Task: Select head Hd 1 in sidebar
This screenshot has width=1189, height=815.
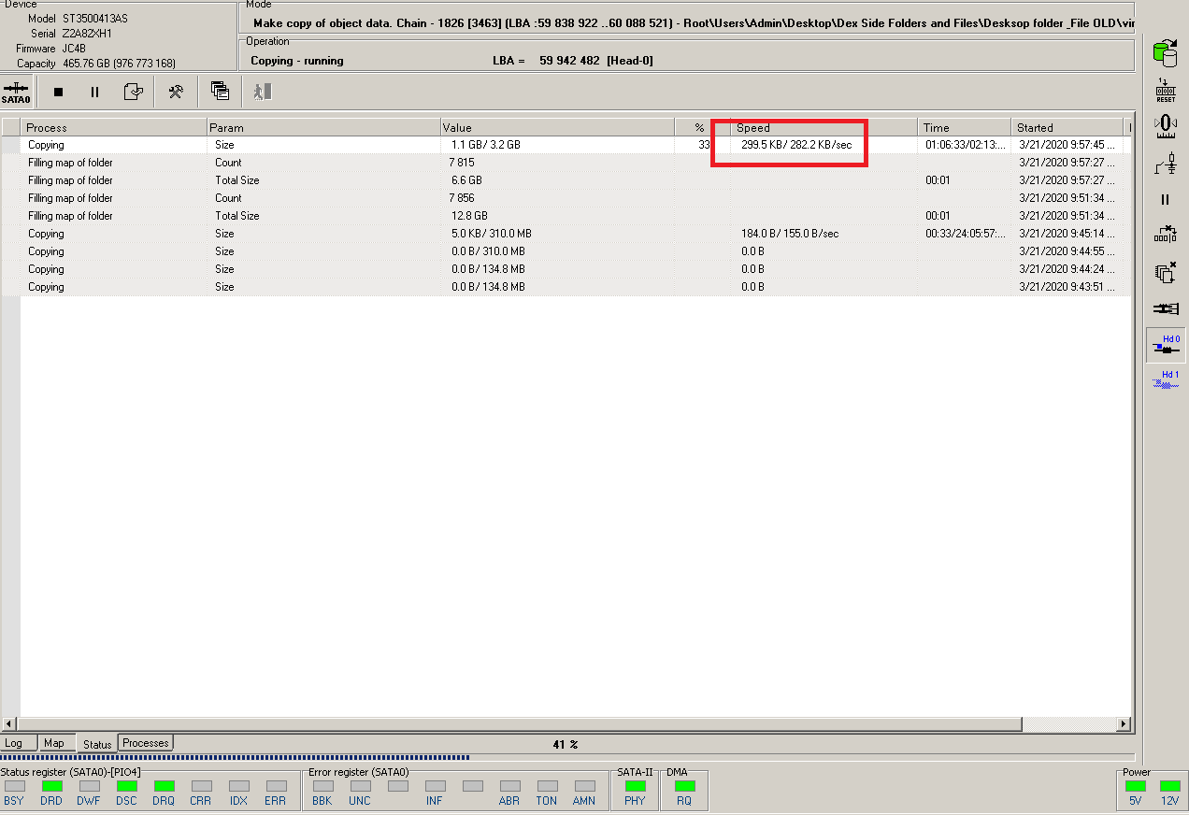Action: (1166, 379)
